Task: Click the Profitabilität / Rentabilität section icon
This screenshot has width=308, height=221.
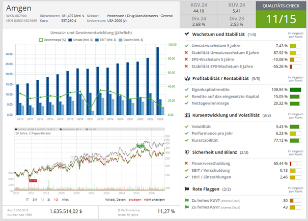Action: (x=188, y=78)
